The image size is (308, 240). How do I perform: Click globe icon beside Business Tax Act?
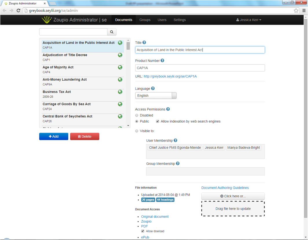pos(120,92)
